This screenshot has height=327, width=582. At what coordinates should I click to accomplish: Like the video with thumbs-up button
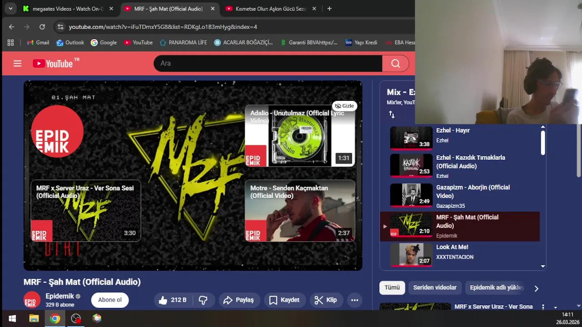click(173, 300)
